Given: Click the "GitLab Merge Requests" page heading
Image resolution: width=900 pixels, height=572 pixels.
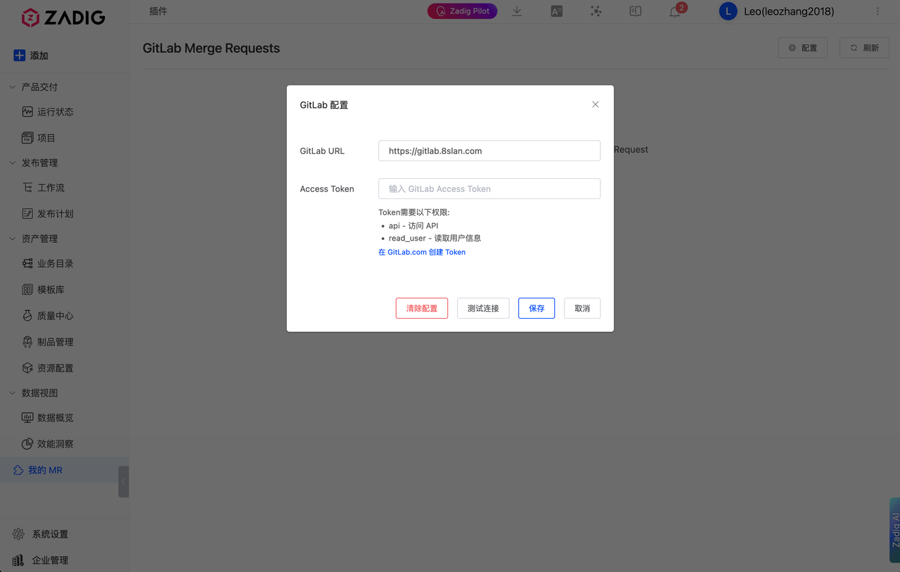Looking at the screenshot, I should pos(211,48).
